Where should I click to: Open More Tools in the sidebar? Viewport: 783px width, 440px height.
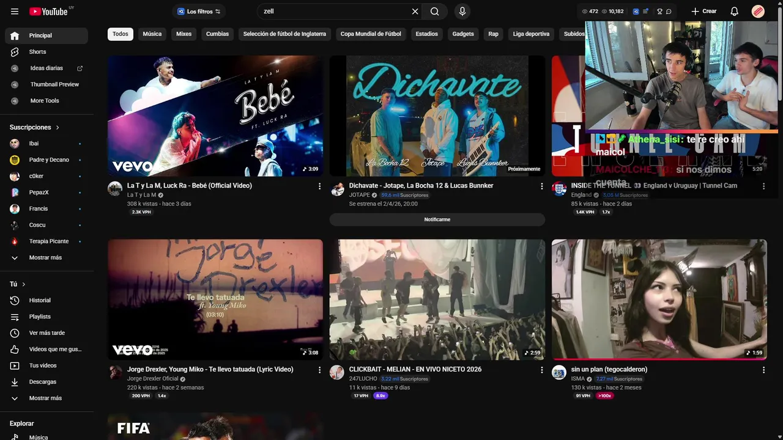pos(46,101)
